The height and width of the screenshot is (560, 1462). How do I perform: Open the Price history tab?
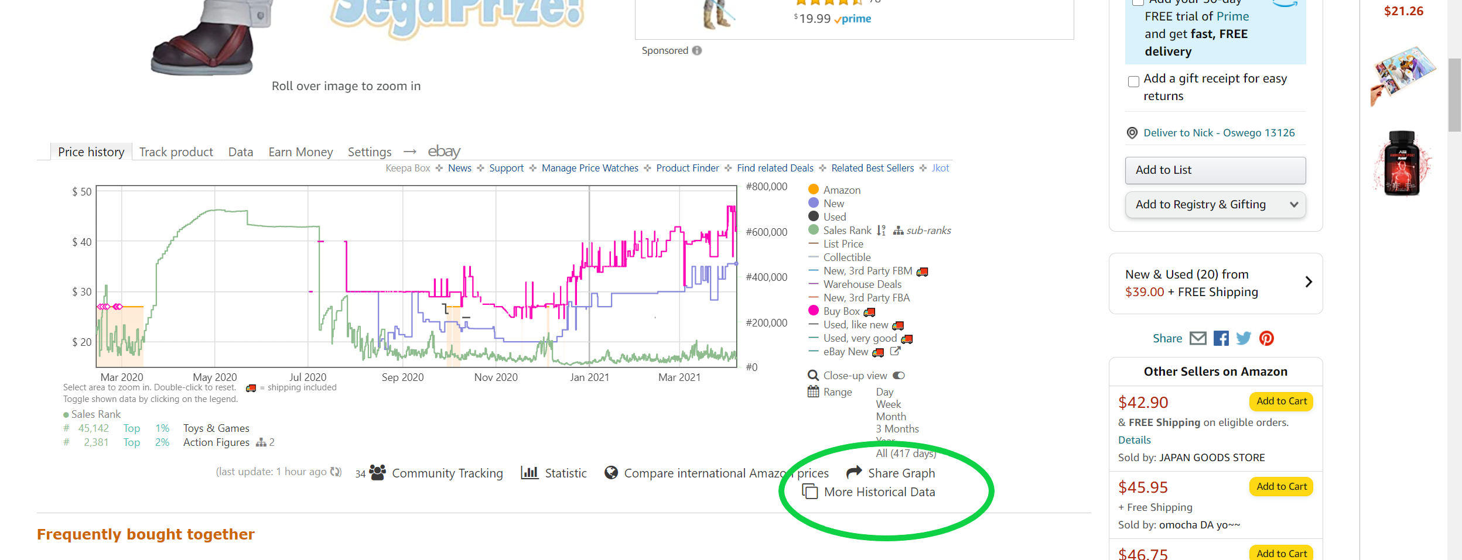click(x=91, y=152)
